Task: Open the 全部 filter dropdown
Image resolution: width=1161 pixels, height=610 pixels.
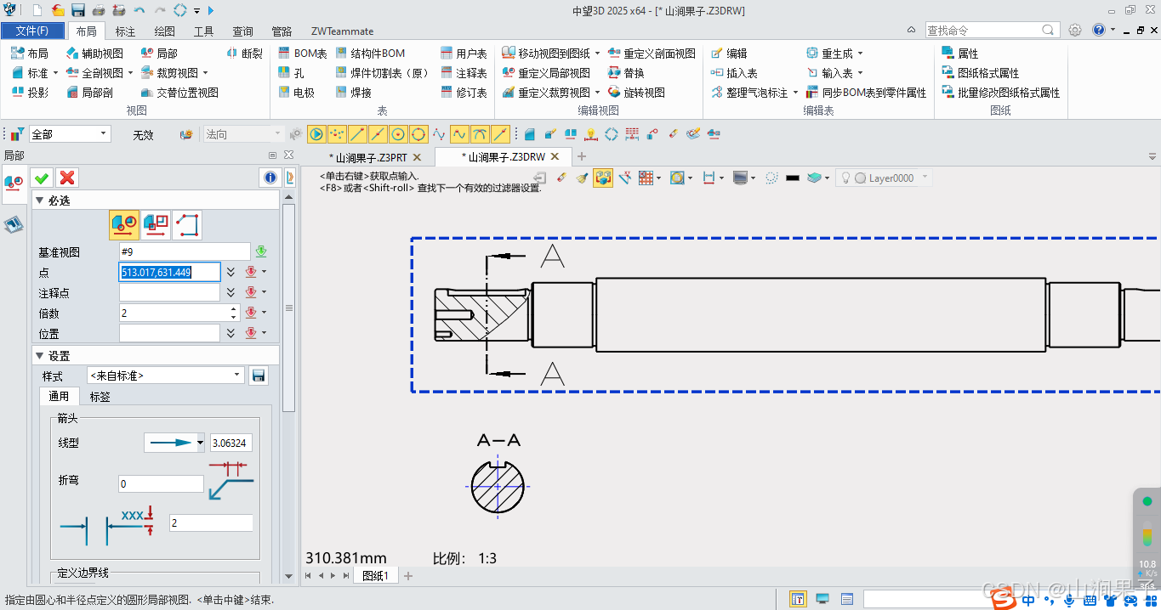Action: (104, 133)
